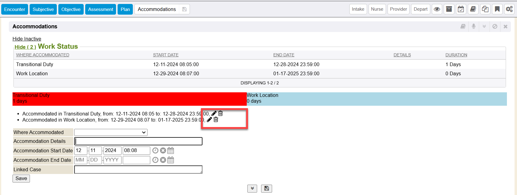Screen dimensions: 517x195
Task: Click the bookmark icon in top toolbar
Action: pyautogui.click(x=497, y=9)
